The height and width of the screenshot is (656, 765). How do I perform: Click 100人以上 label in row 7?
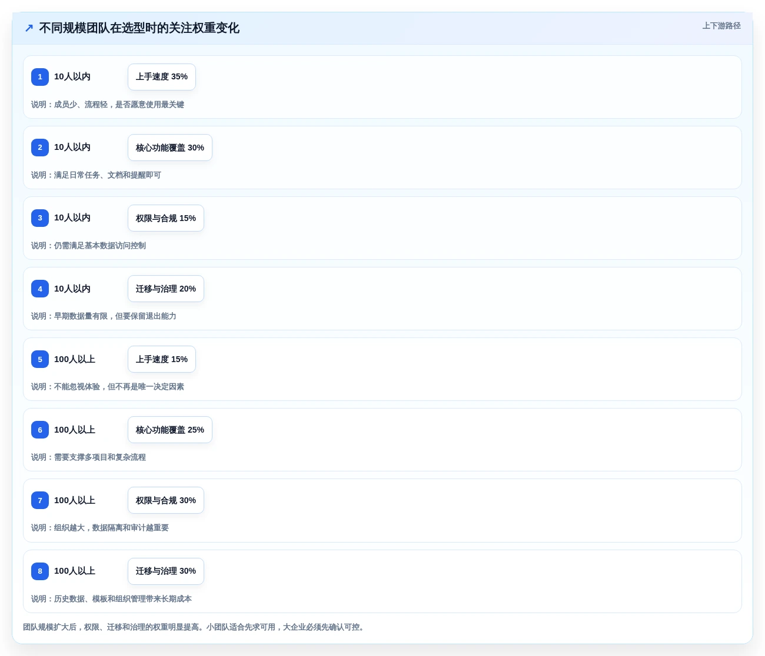(x=75, y=500)
